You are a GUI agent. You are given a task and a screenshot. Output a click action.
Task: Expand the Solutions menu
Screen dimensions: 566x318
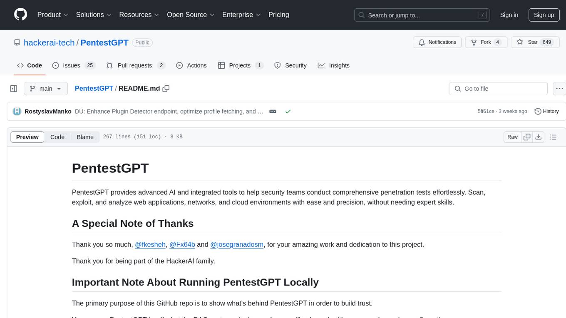point(94,15)
